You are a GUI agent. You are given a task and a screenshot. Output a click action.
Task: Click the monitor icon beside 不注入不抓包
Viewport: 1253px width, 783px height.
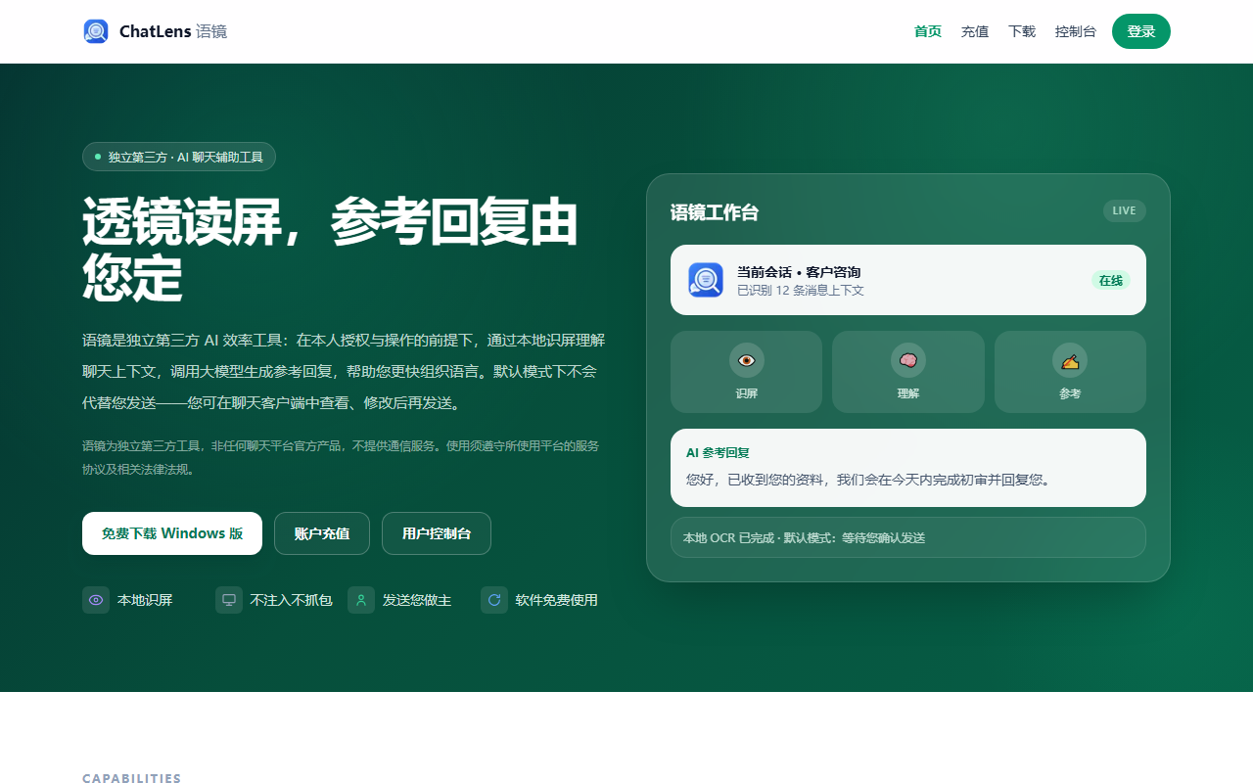point(229,600)
